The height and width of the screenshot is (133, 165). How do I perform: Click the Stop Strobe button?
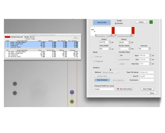pos(102,22)
